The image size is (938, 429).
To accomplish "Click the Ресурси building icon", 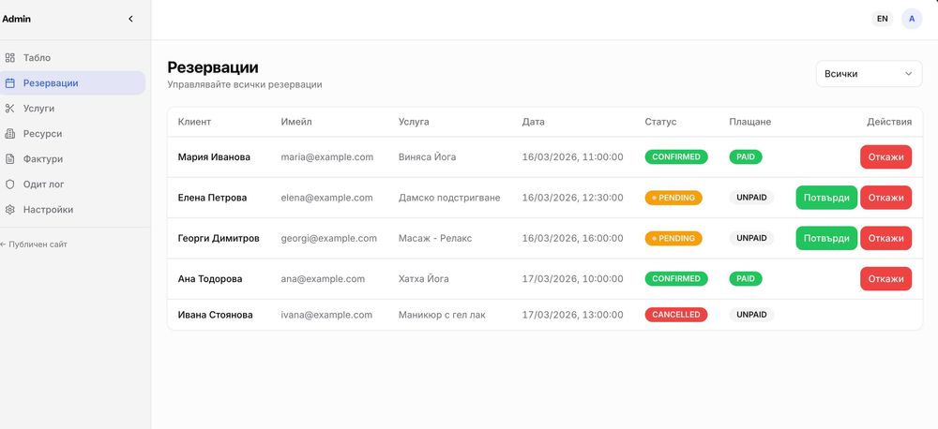I will coord(9,134).
